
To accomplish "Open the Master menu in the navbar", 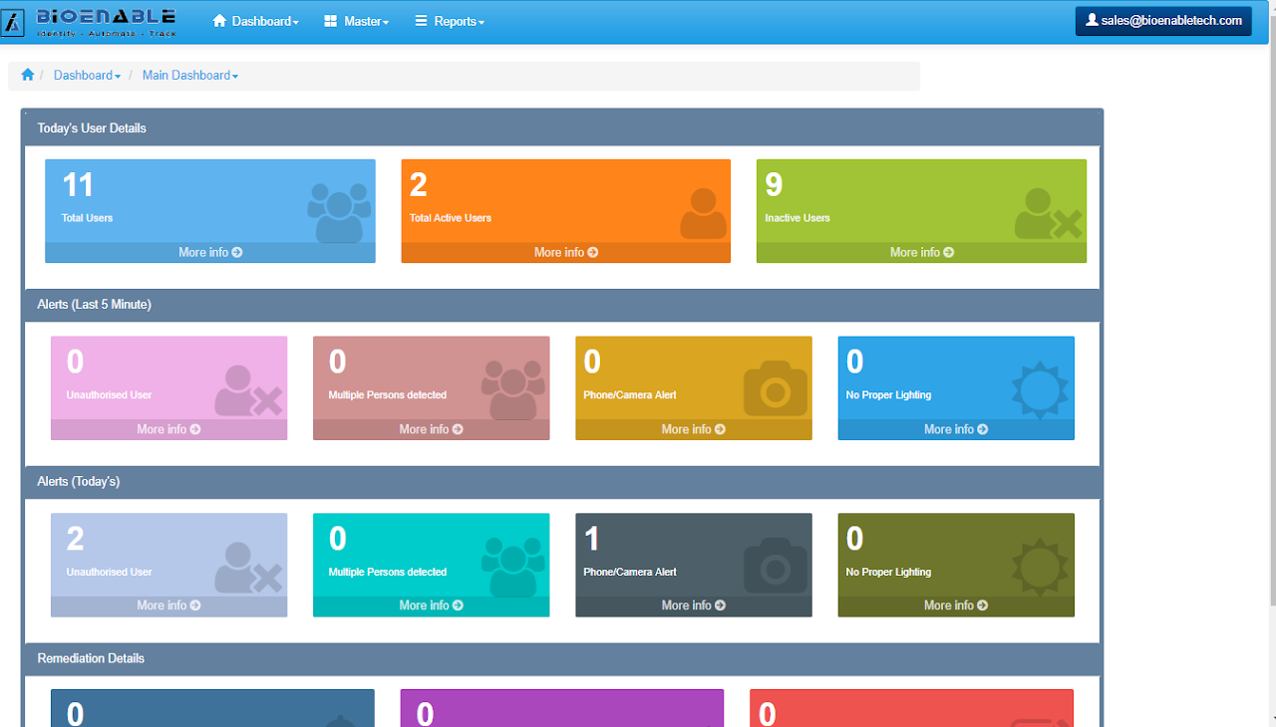I will point(357,21).
